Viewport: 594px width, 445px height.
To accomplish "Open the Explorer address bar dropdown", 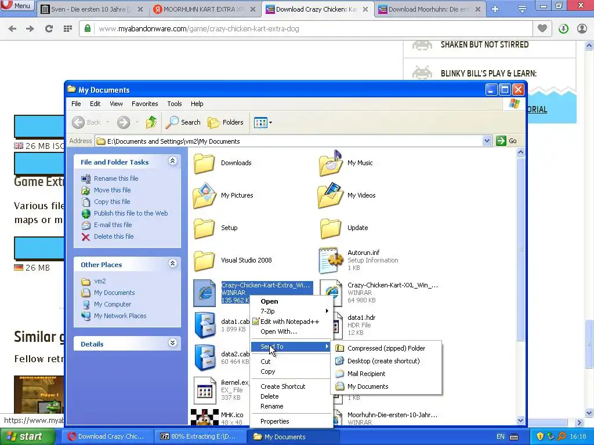I will point(487,141).
